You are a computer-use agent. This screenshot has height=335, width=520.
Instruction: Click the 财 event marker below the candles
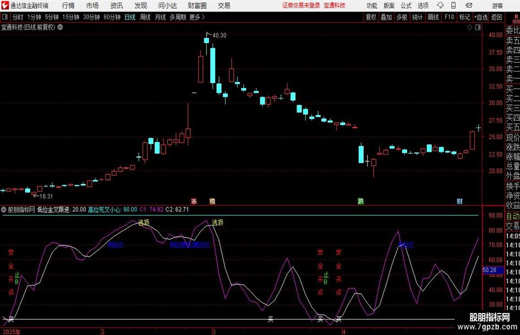tap(459, 201)
